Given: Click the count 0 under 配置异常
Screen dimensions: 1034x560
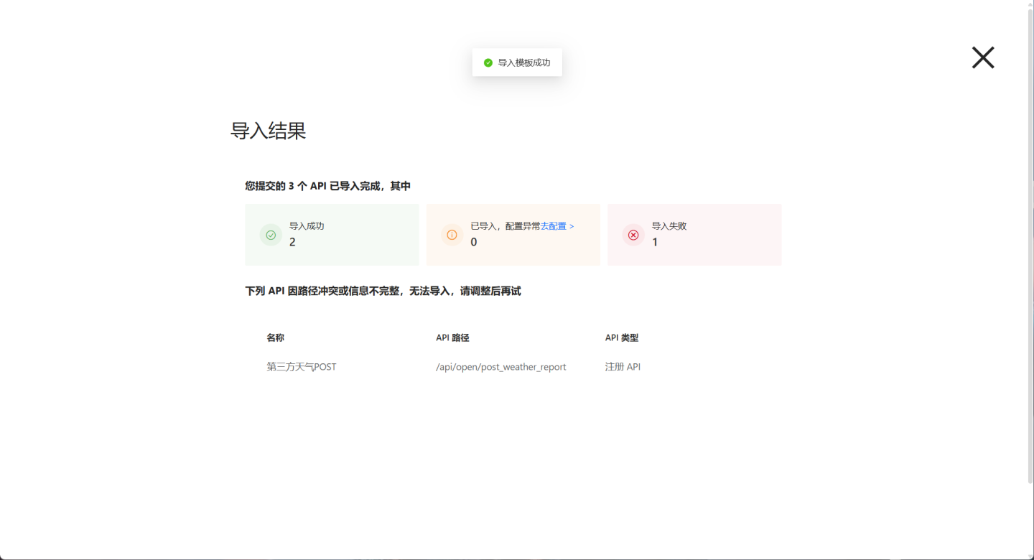Looking at the screenshot, I should pyautogui.click(x=474, y=243).
